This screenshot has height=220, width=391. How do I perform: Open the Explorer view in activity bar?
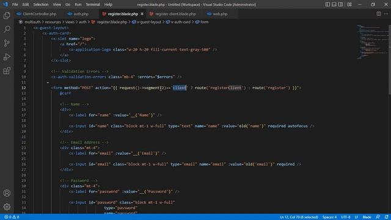click(7, 15)
